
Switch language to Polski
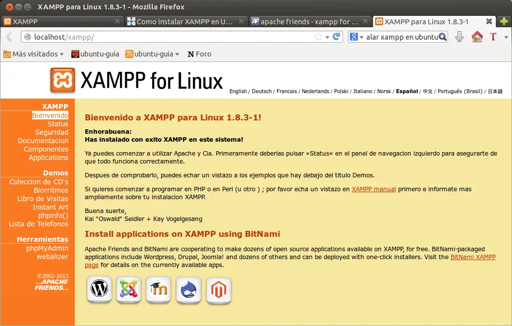tap(341, 91)
